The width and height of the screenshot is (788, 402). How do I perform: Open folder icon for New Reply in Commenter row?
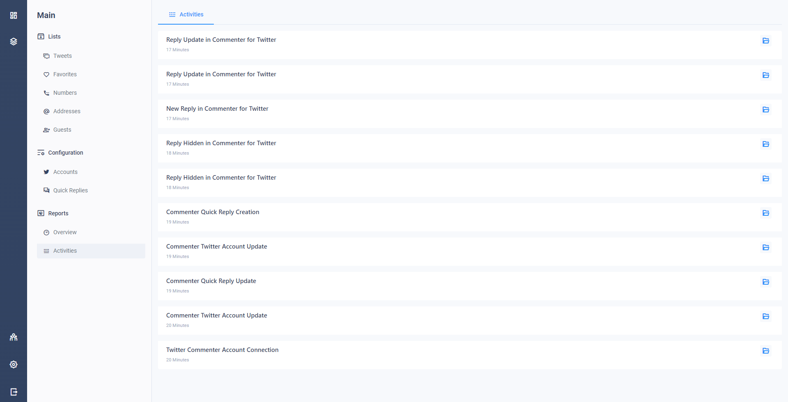(766, 110)
